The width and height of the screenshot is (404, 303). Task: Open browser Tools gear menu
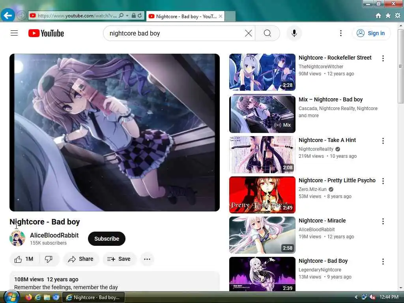(x=398, y=16)
